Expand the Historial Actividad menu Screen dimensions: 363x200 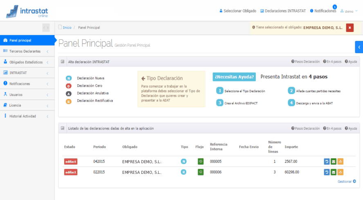tap(27, 116)
